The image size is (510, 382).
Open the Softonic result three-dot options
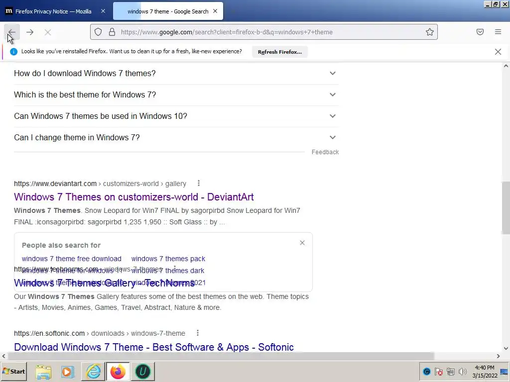tap(197, 333)
